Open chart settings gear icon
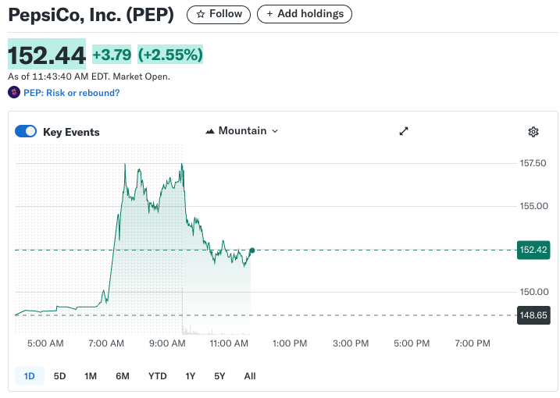The image size is (560, 398). coord(533,132)
